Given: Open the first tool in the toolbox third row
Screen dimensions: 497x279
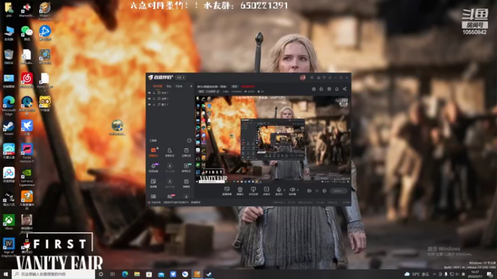Looking at the screenshot, I should pyautogui.click(x=153, y=183).
